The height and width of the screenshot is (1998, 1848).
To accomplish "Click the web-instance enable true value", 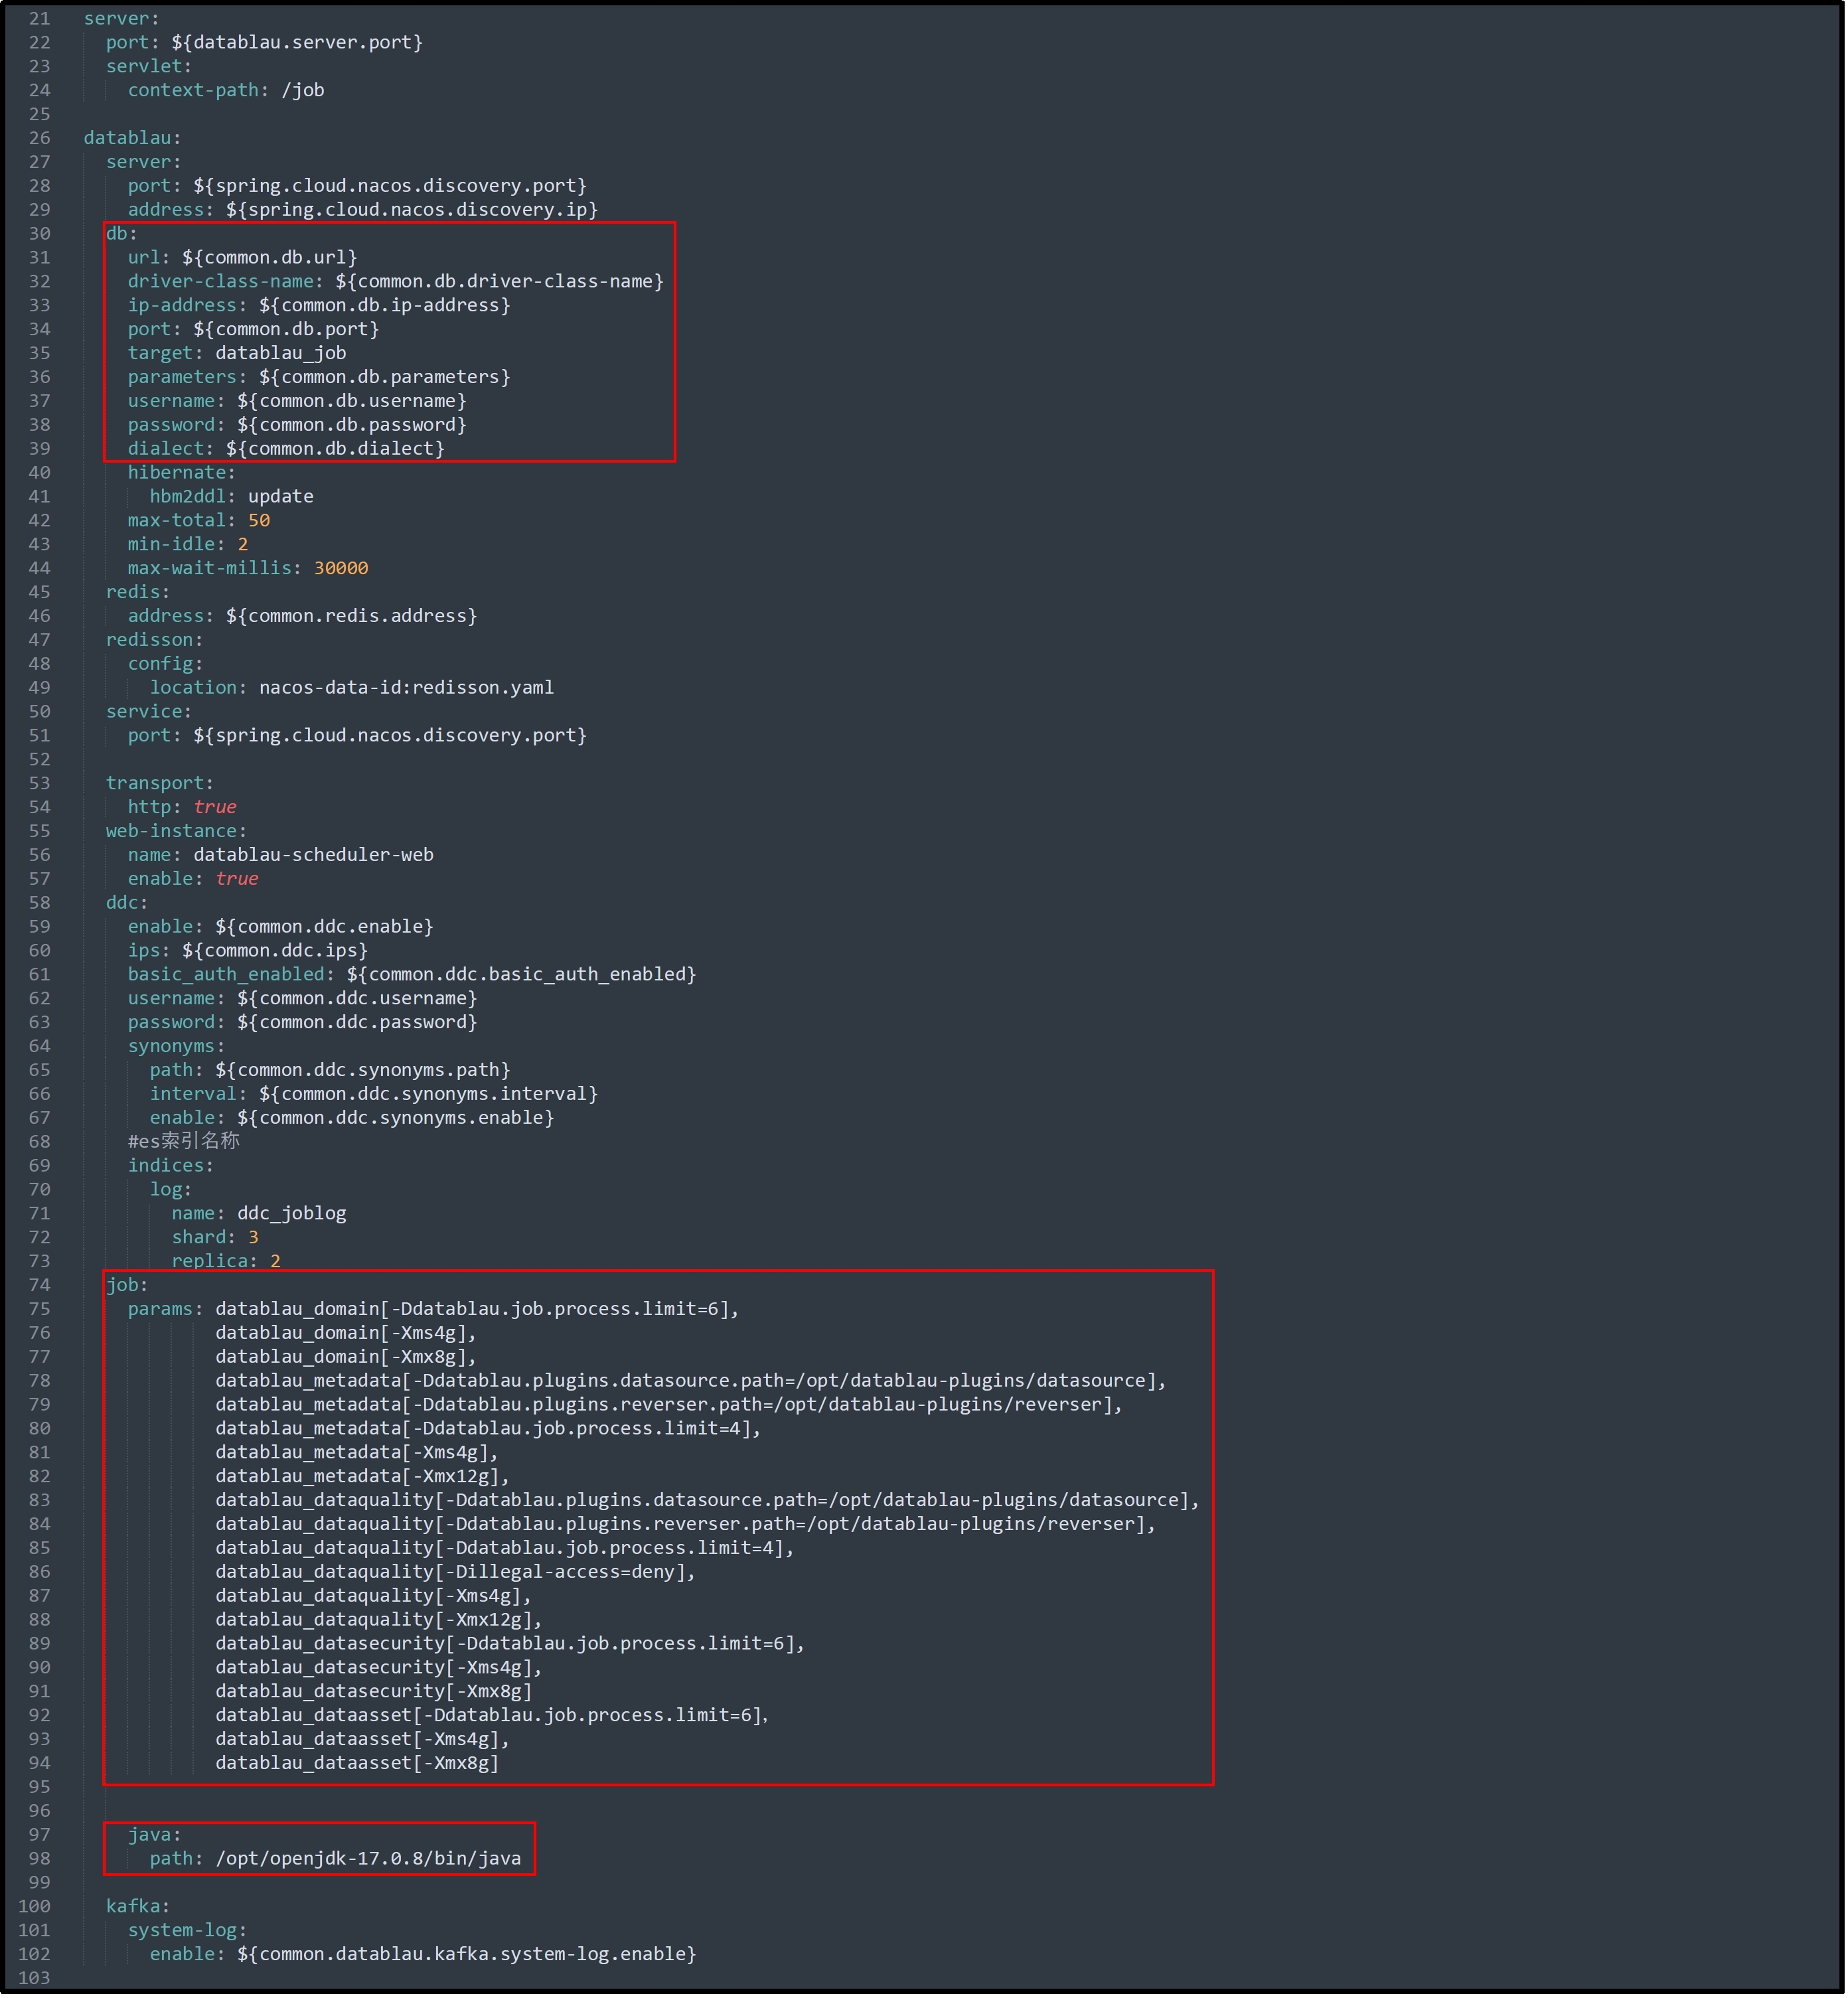I will click(x=237, y=880).
